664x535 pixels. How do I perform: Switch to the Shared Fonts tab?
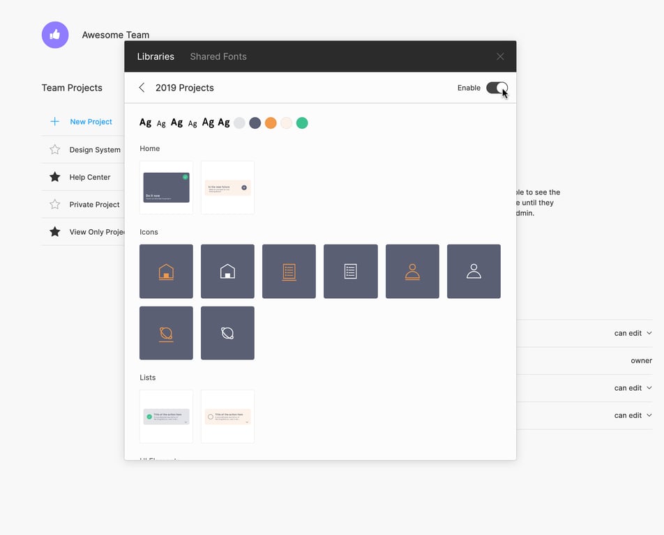[x=218, y=56]
